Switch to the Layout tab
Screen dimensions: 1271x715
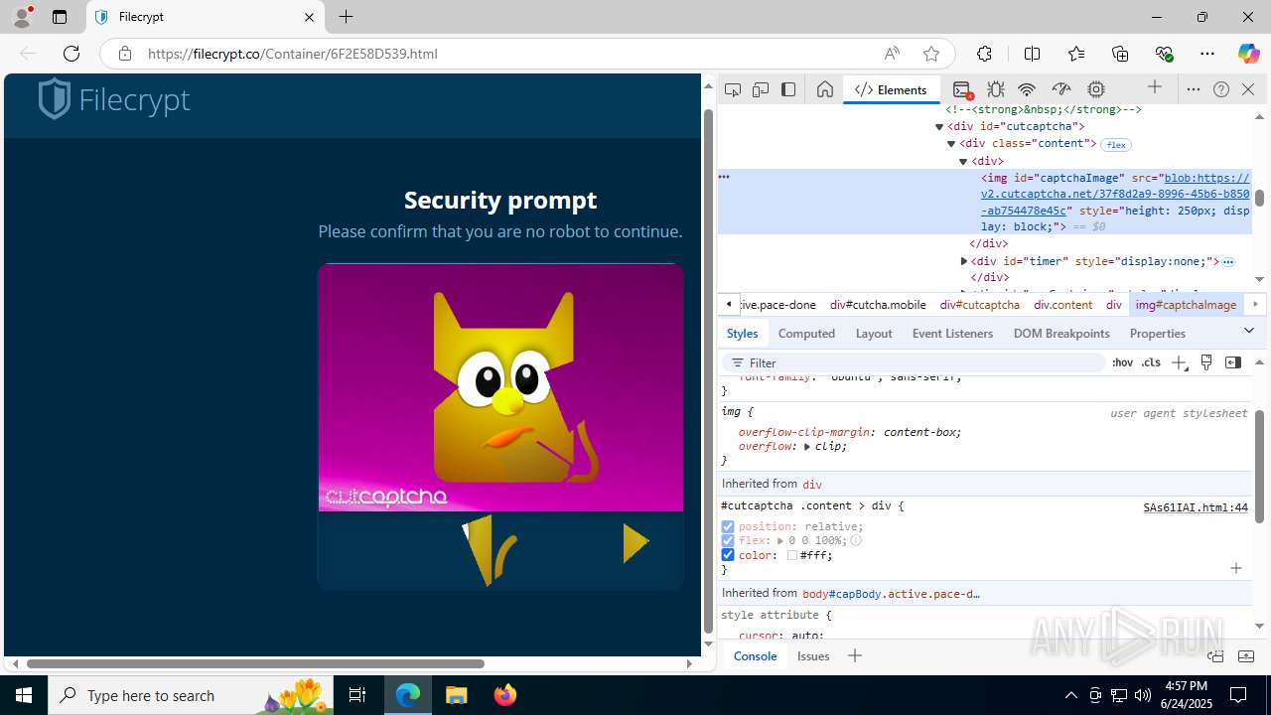click(874, 334)
